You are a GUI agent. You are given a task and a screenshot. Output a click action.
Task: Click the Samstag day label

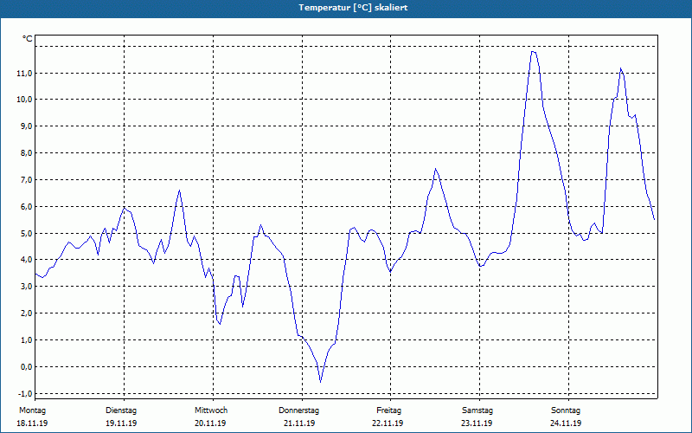477,410
